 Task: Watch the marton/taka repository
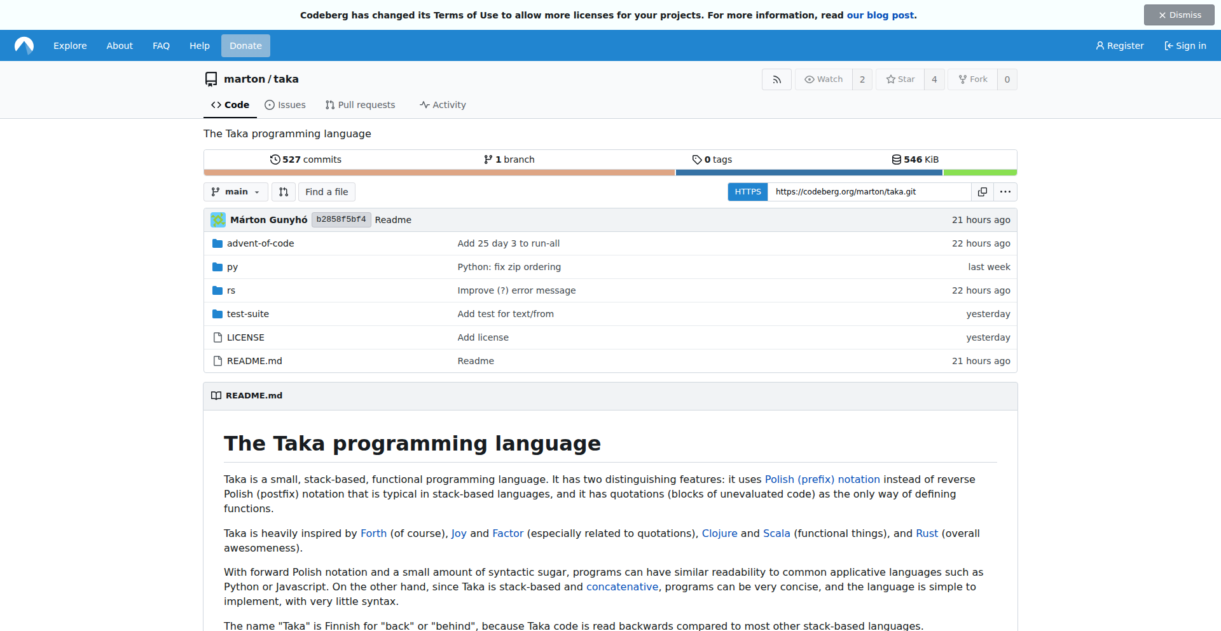pyautogui.click(x=824, y=79)
